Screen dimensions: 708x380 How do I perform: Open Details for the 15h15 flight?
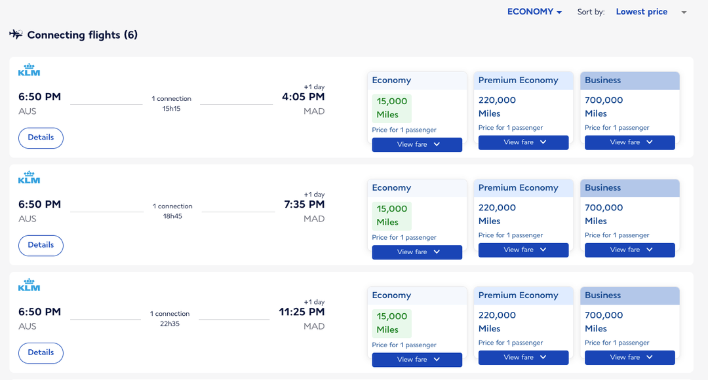tap(41, 138)
